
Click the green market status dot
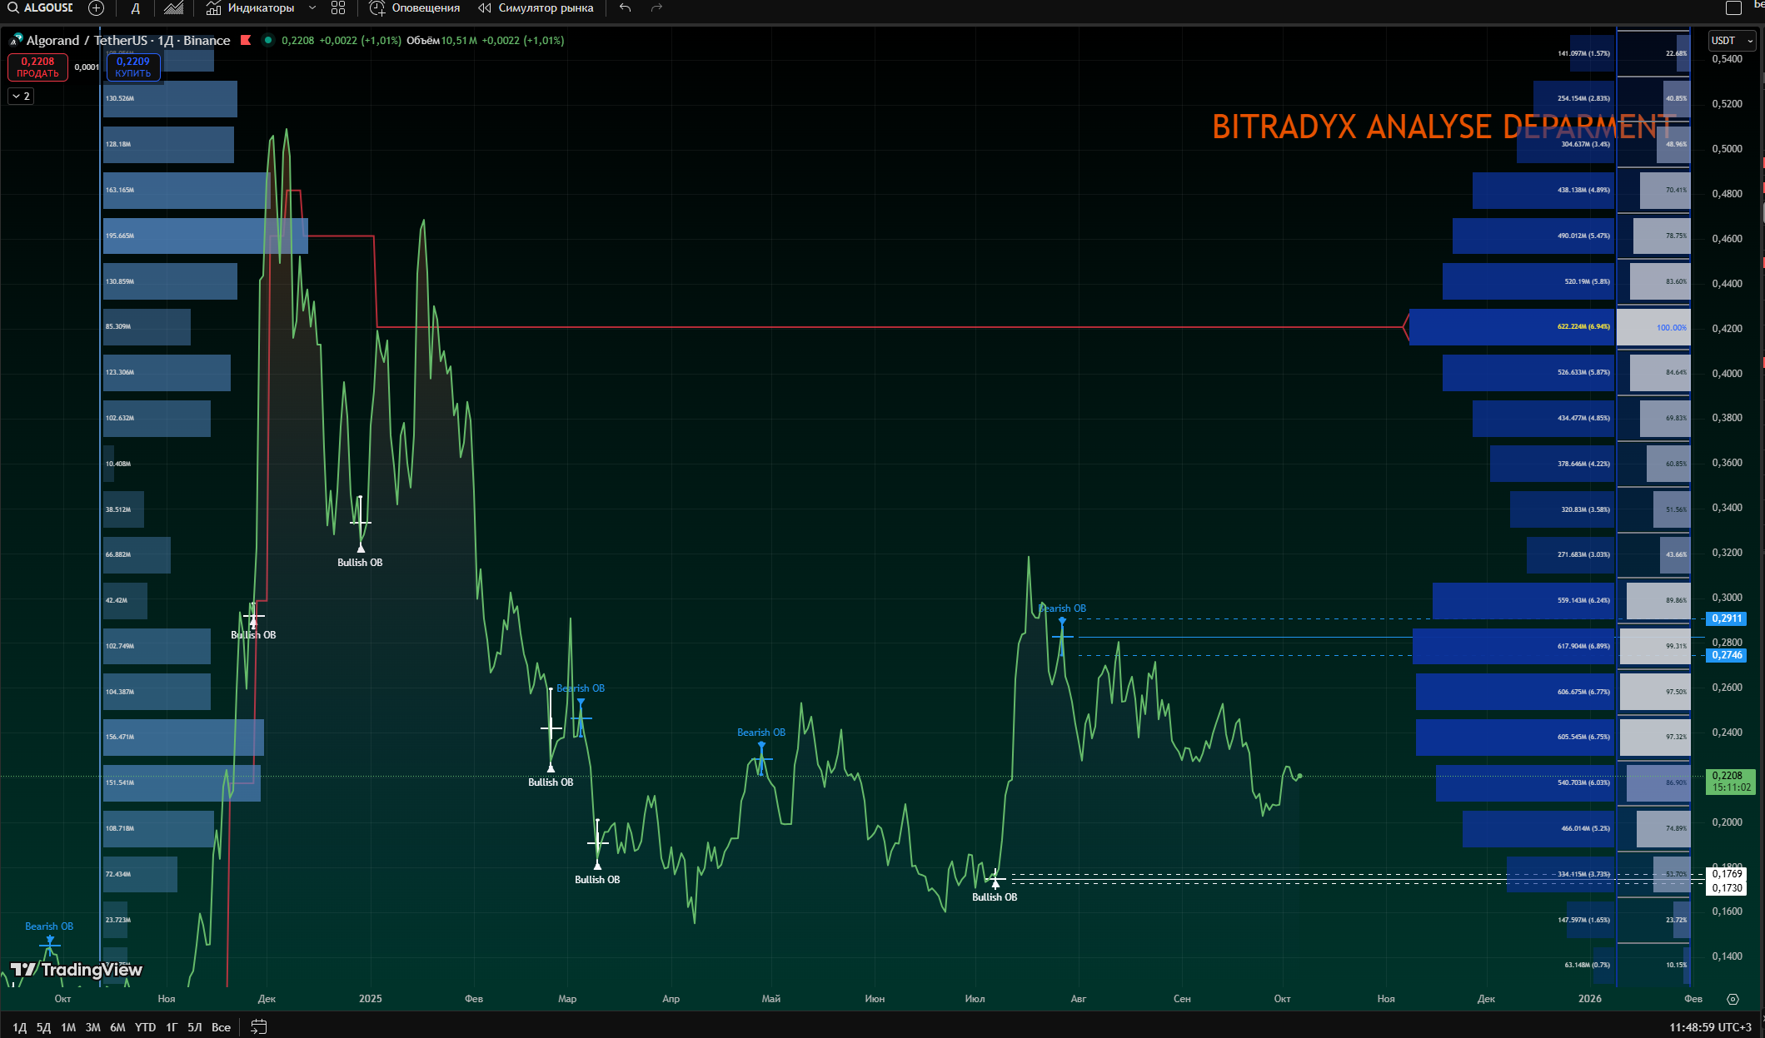click(x=267, y=40)
